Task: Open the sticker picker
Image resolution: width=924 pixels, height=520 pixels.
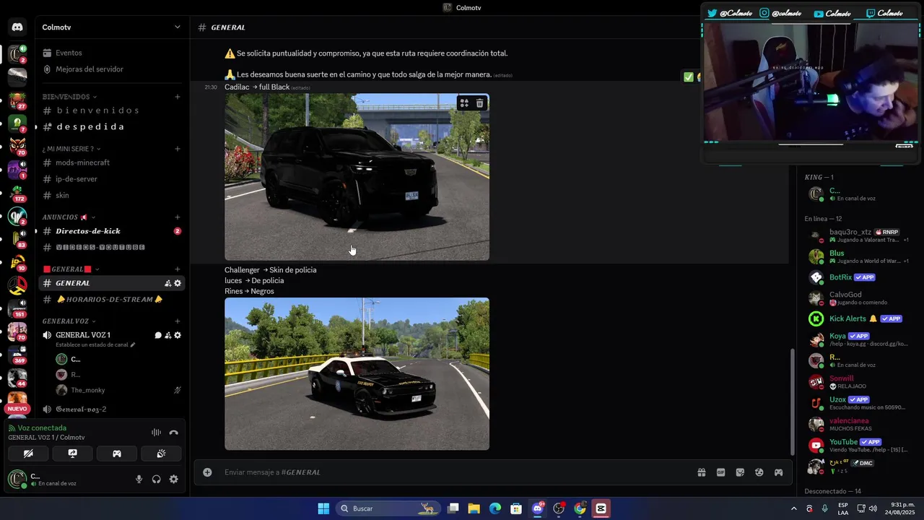Action: pyautogui.click(x=740, y=472)
